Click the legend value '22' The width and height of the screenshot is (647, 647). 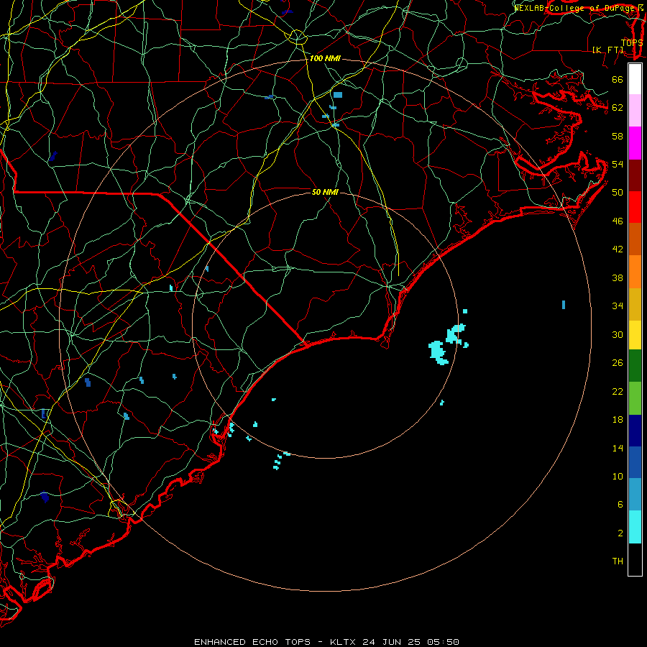point(618,392)
